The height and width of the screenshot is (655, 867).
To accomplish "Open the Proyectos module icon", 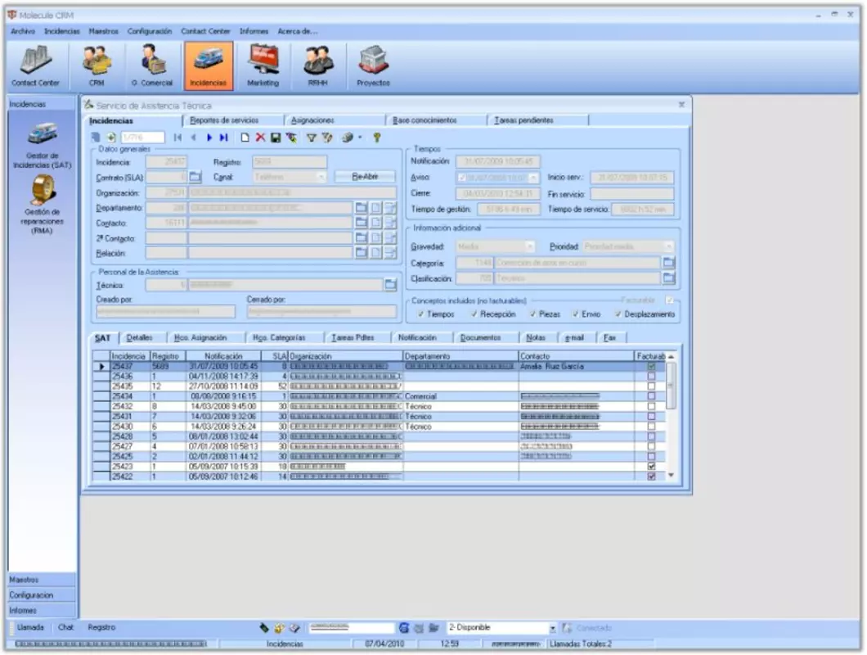I will [x=373, y=65].
